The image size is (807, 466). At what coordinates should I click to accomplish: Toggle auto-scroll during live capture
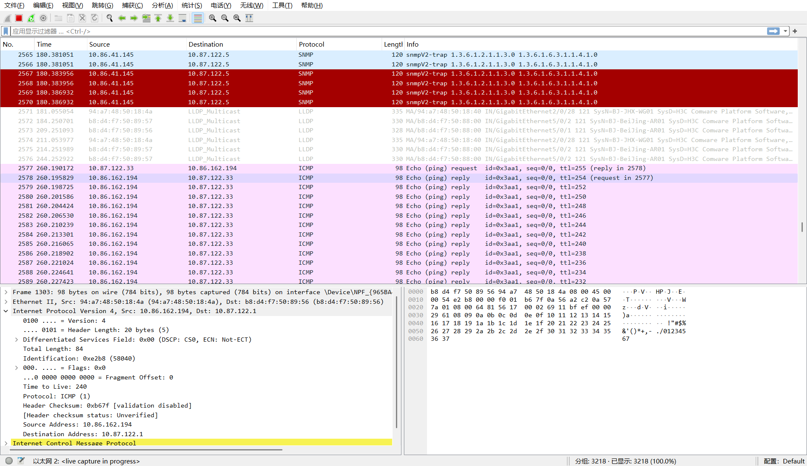(182, 18)
